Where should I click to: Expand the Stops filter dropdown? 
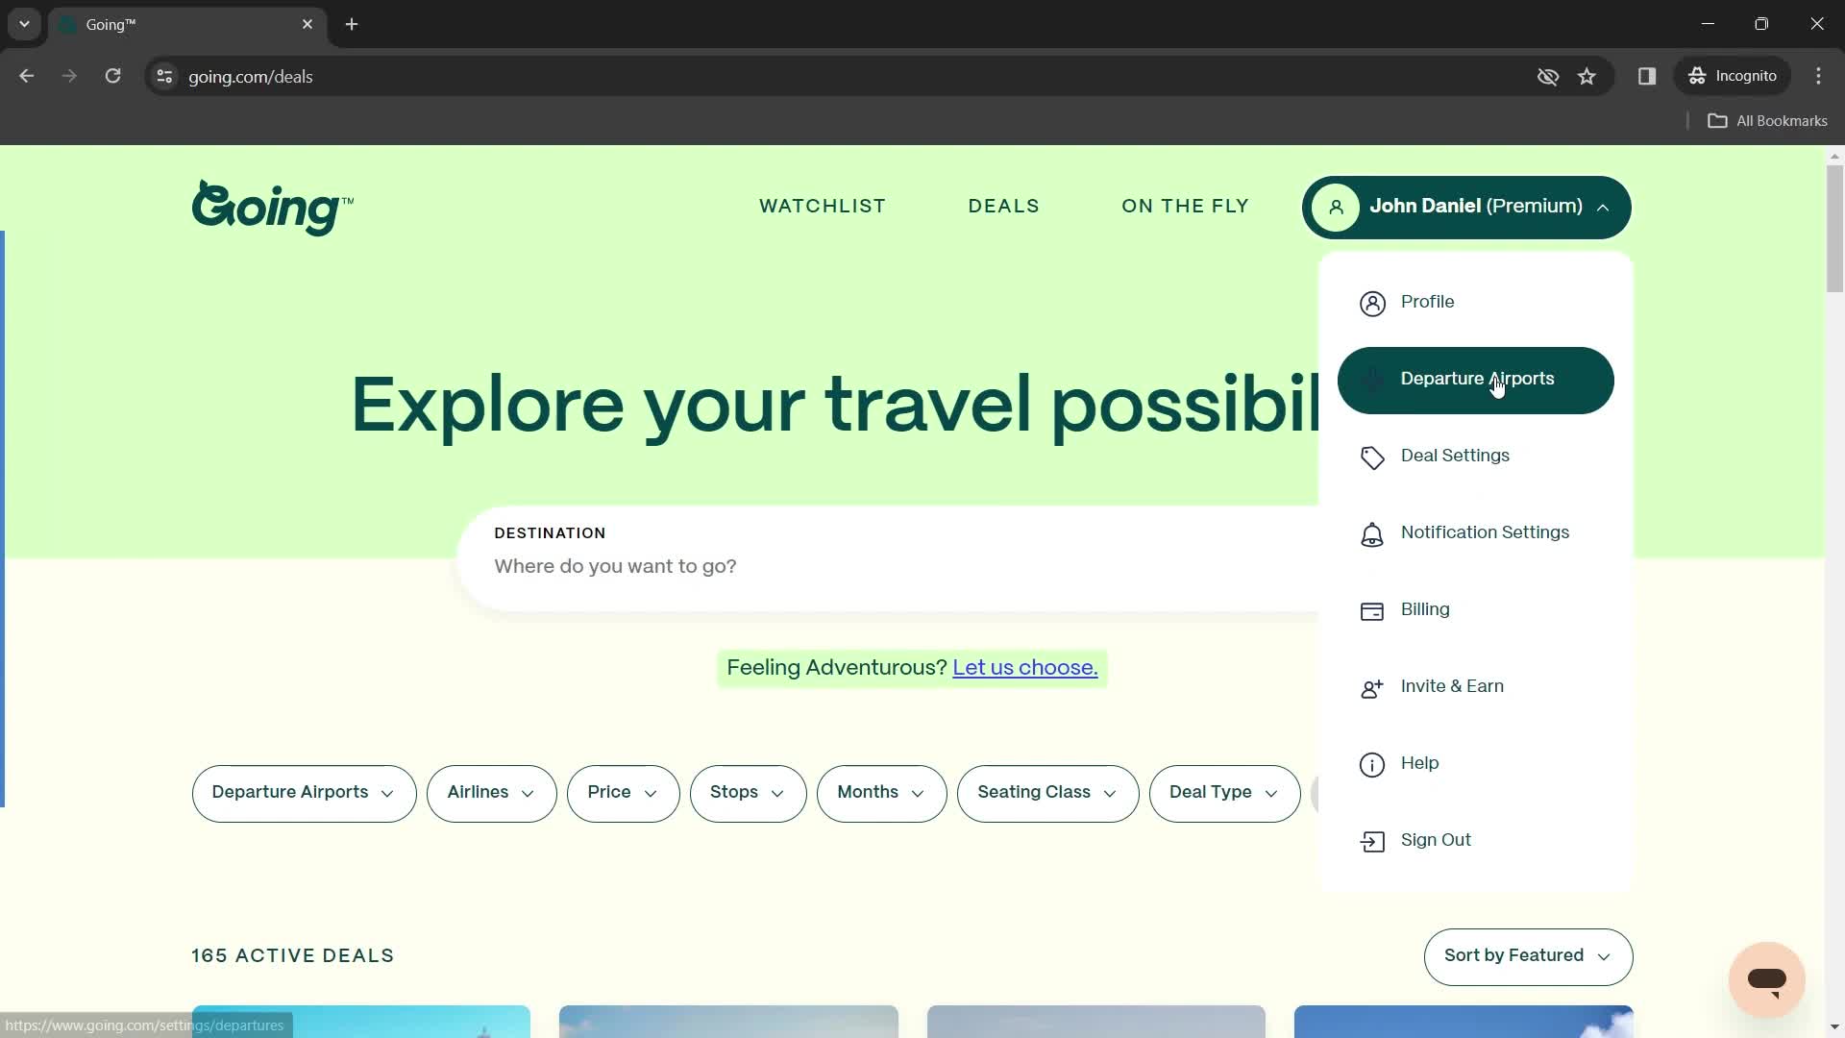pos(749,793)
